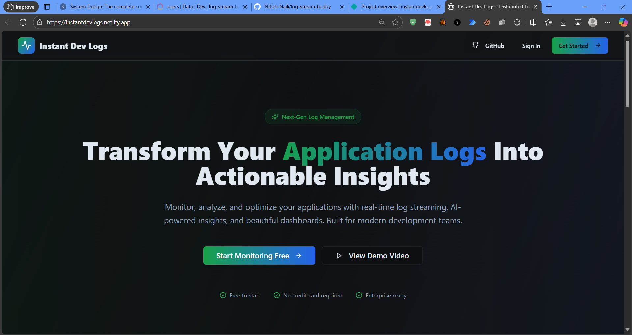Click Start Monitoring Free button
Image resolution: width=632 pixels, height=335 pixels.
point(259,255)
